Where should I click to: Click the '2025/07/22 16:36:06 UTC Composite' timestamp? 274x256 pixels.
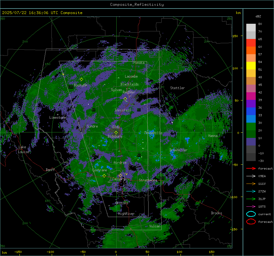(x=42, y=13)
